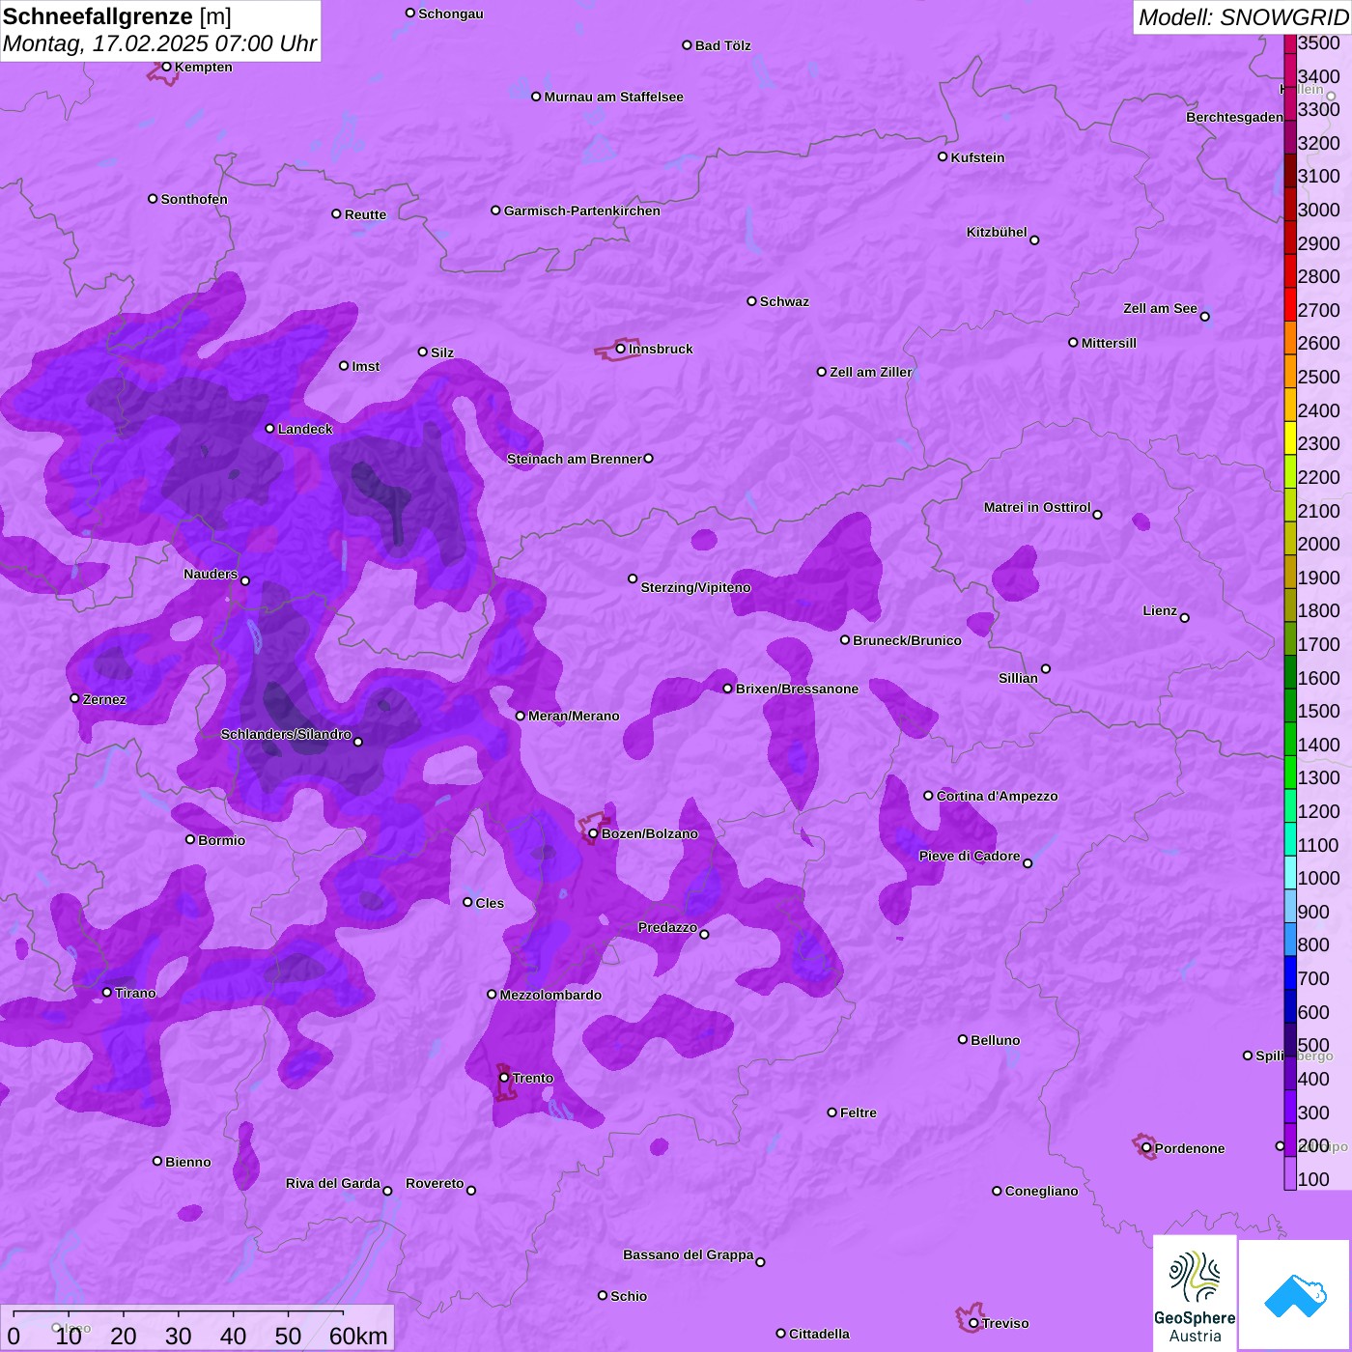Select the Nauders marker dot
The height and width of the screenshot is (1352, 1352).
pyautogui.click(x=245, y=581)
